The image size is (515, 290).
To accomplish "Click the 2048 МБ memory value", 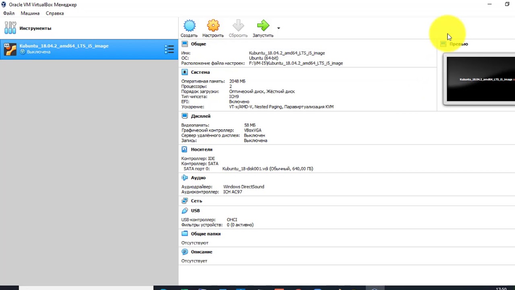I will pyautogui.click(x=237, y=81).
